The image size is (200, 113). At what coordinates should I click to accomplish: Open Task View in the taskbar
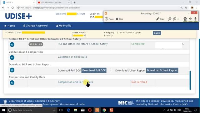pos(61,110)
